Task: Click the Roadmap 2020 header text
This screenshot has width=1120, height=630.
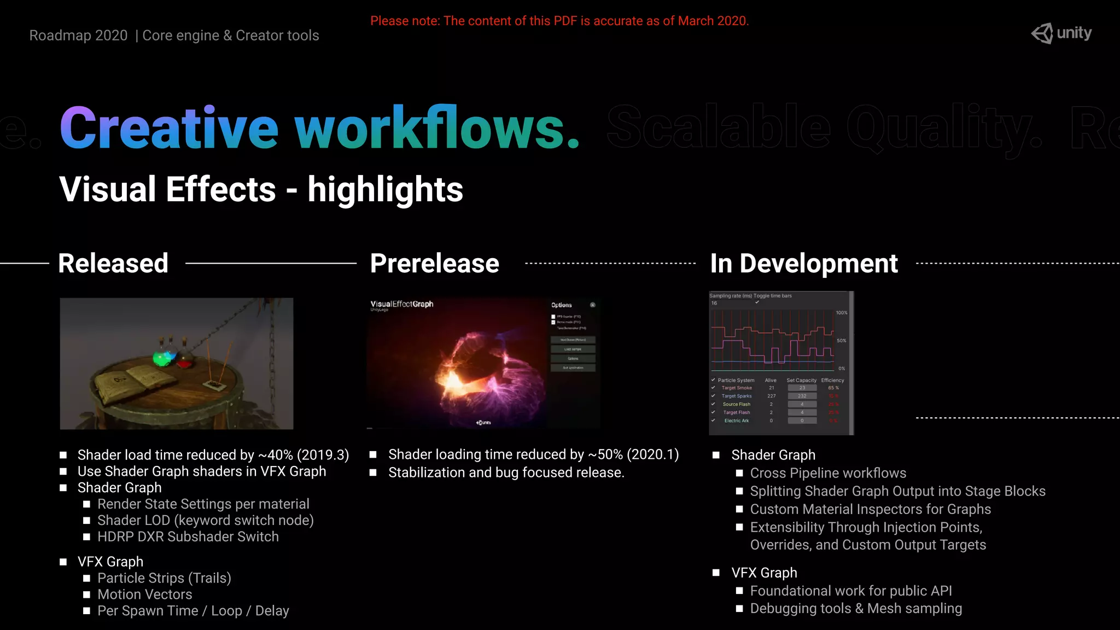Action: click(174, 36)
